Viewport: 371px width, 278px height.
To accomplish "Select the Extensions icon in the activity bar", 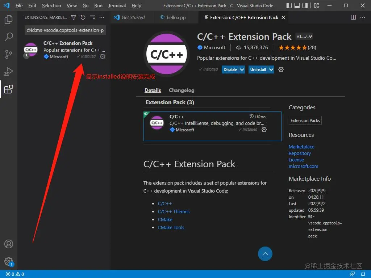I will click(9, 89).
